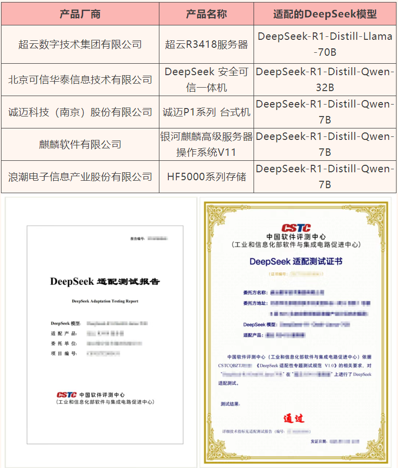Click the report title DeepSeek 适配测试报告
The image size is (398, 468).
(x=105, y=281)
